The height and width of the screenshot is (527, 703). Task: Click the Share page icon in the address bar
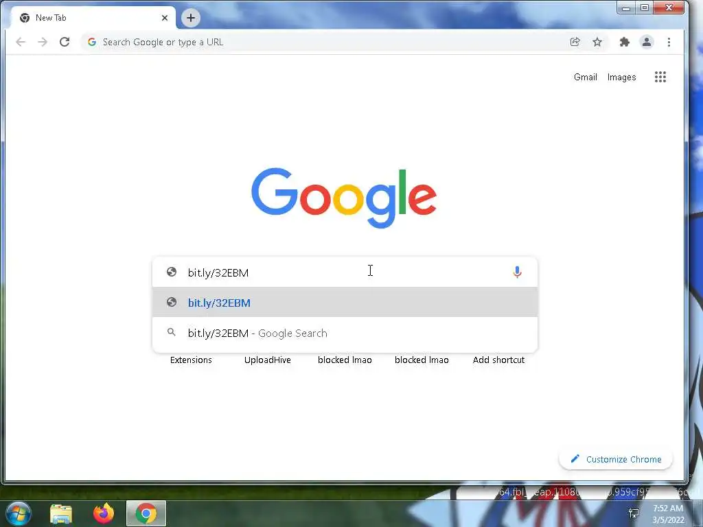pyautogui.click(x=575, y=42)
